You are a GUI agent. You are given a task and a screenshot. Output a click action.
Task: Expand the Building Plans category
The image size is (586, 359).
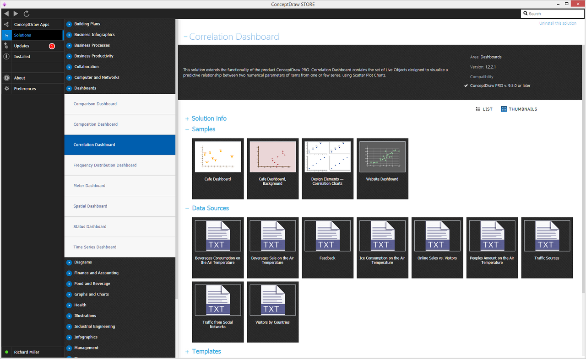tap(69, 24)
